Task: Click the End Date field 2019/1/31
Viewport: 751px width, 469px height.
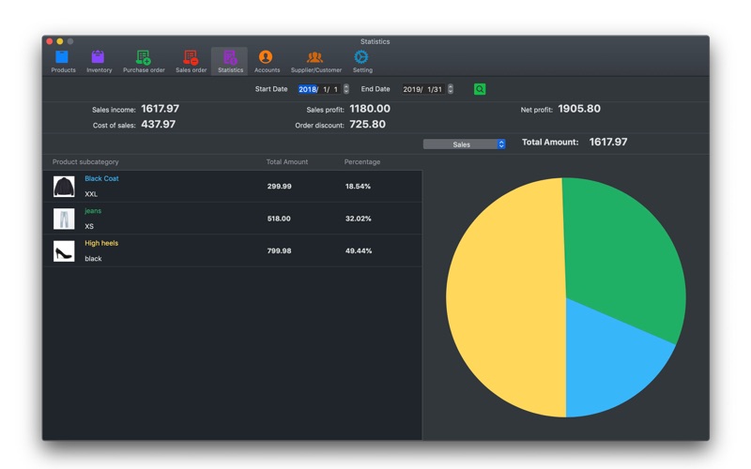Action: (x=423, y=89)
